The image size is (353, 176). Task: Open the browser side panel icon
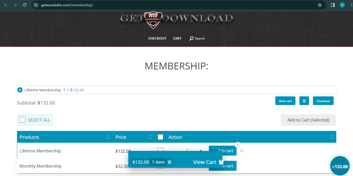[x=333, y=5]
